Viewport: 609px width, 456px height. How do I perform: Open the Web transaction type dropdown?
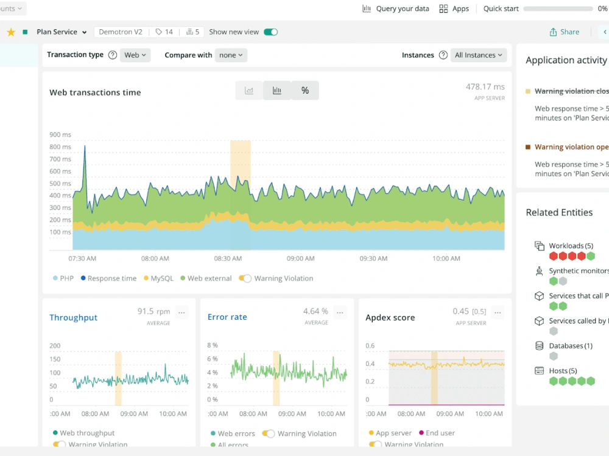(x=135, y=55)
